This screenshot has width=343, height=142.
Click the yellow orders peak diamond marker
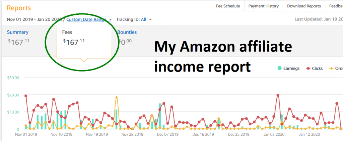117,97
